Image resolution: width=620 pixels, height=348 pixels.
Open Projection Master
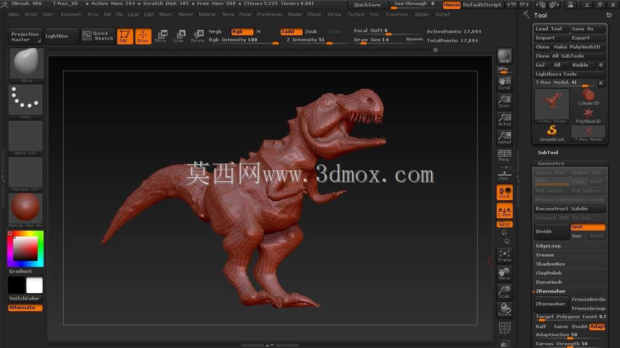(x=25, y=36)
